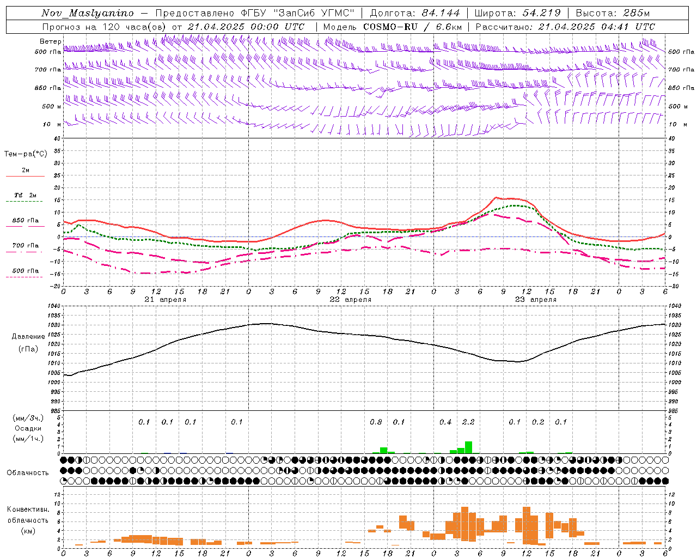This screenshot has height=558, width=697.
Task: Click the (мм/1ч.) precipitation unit label
Action: (28, 439)
